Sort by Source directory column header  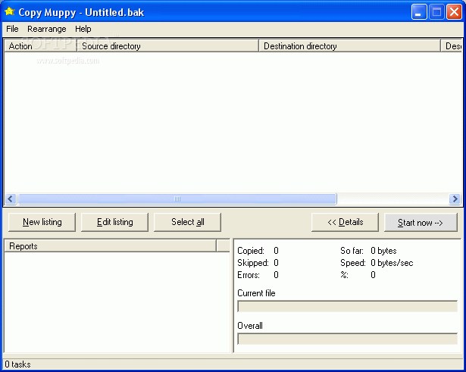pyautogui.click(x=167, y=45)
